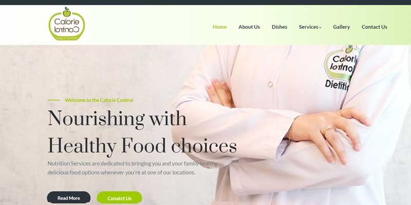Open the Gallery nav link
This screenshot has width=411, height=205.
click(x=341, y=27)
